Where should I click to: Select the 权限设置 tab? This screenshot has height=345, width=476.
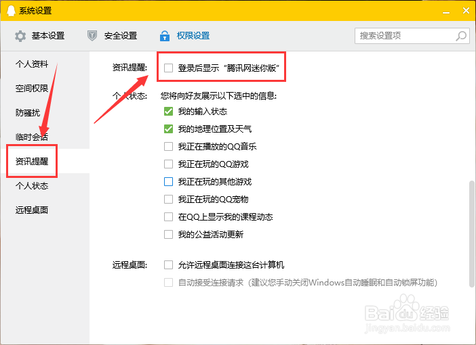(x=184, y=36)
